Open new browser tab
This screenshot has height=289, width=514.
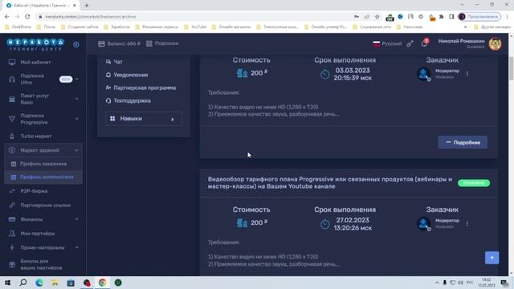coord(87,6)
